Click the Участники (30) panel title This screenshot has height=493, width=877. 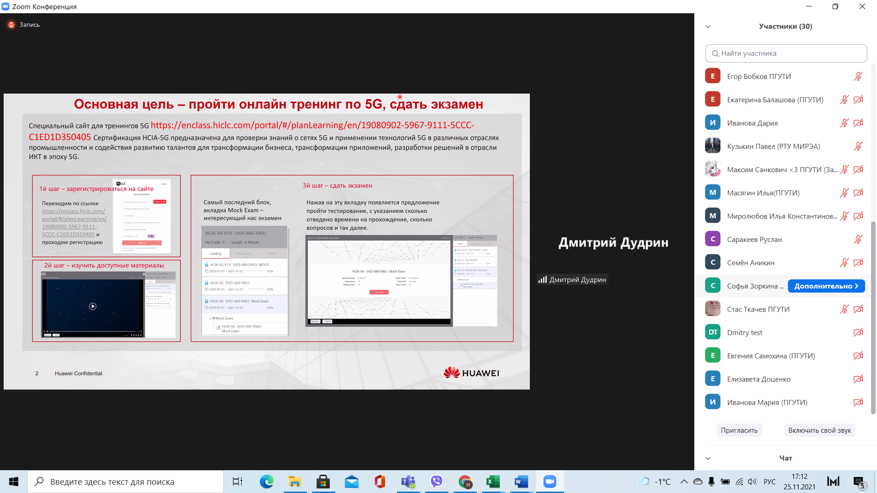coord(786,26)
